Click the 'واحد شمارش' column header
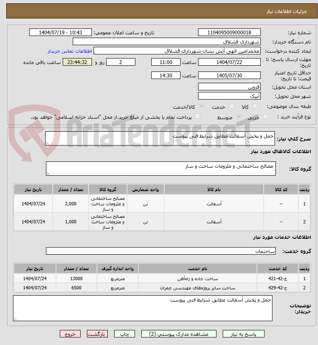The height and width of the screenshot is (345, 318). pyautogui.click(x=145, y=189)
